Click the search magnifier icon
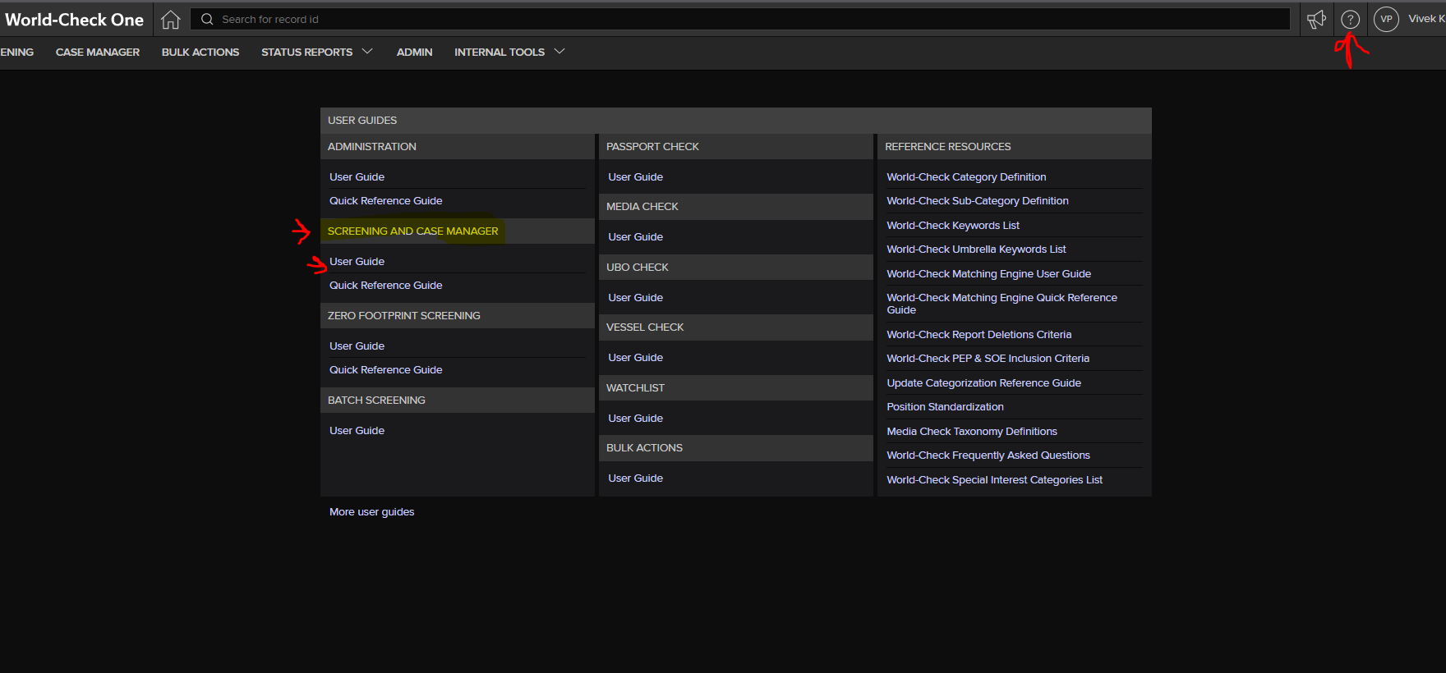1446x673 pixels. 207,19
